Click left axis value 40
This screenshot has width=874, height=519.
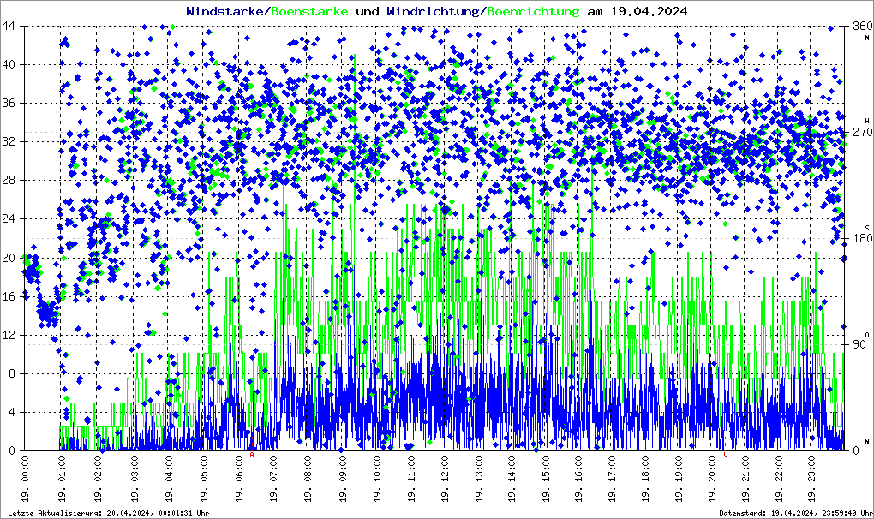[9, 64]
